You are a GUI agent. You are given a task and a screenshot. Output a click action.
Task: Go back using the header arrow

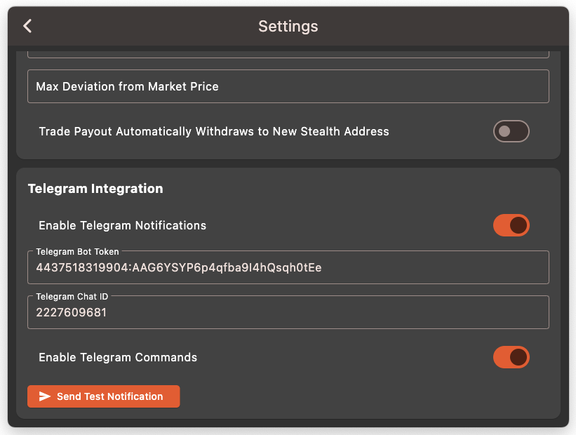pyautogui.click(x=27, y=26)
